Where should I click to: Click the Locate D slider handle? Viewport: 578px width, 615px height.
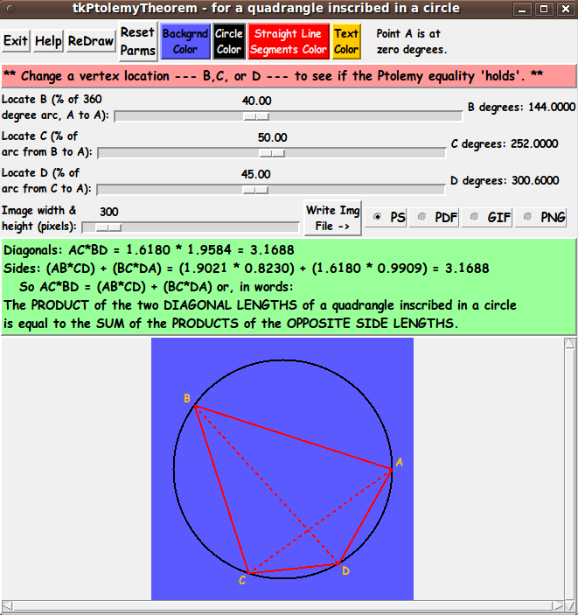tap(255, 190)
